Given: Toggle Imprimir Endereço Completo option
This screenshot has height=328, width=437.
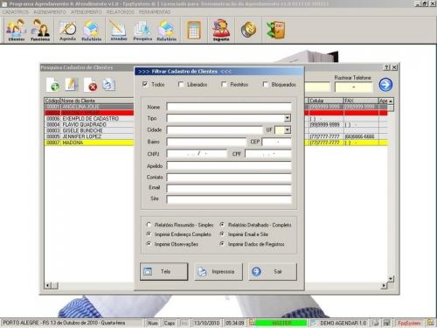Looking at the screenshot, I should tap(149, 234).
